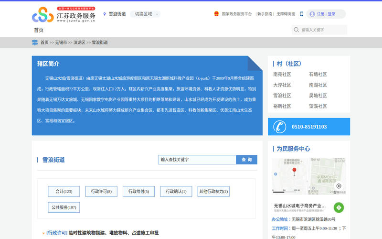
Task: Open 石塘社区 community link
Action: (318, 75)
